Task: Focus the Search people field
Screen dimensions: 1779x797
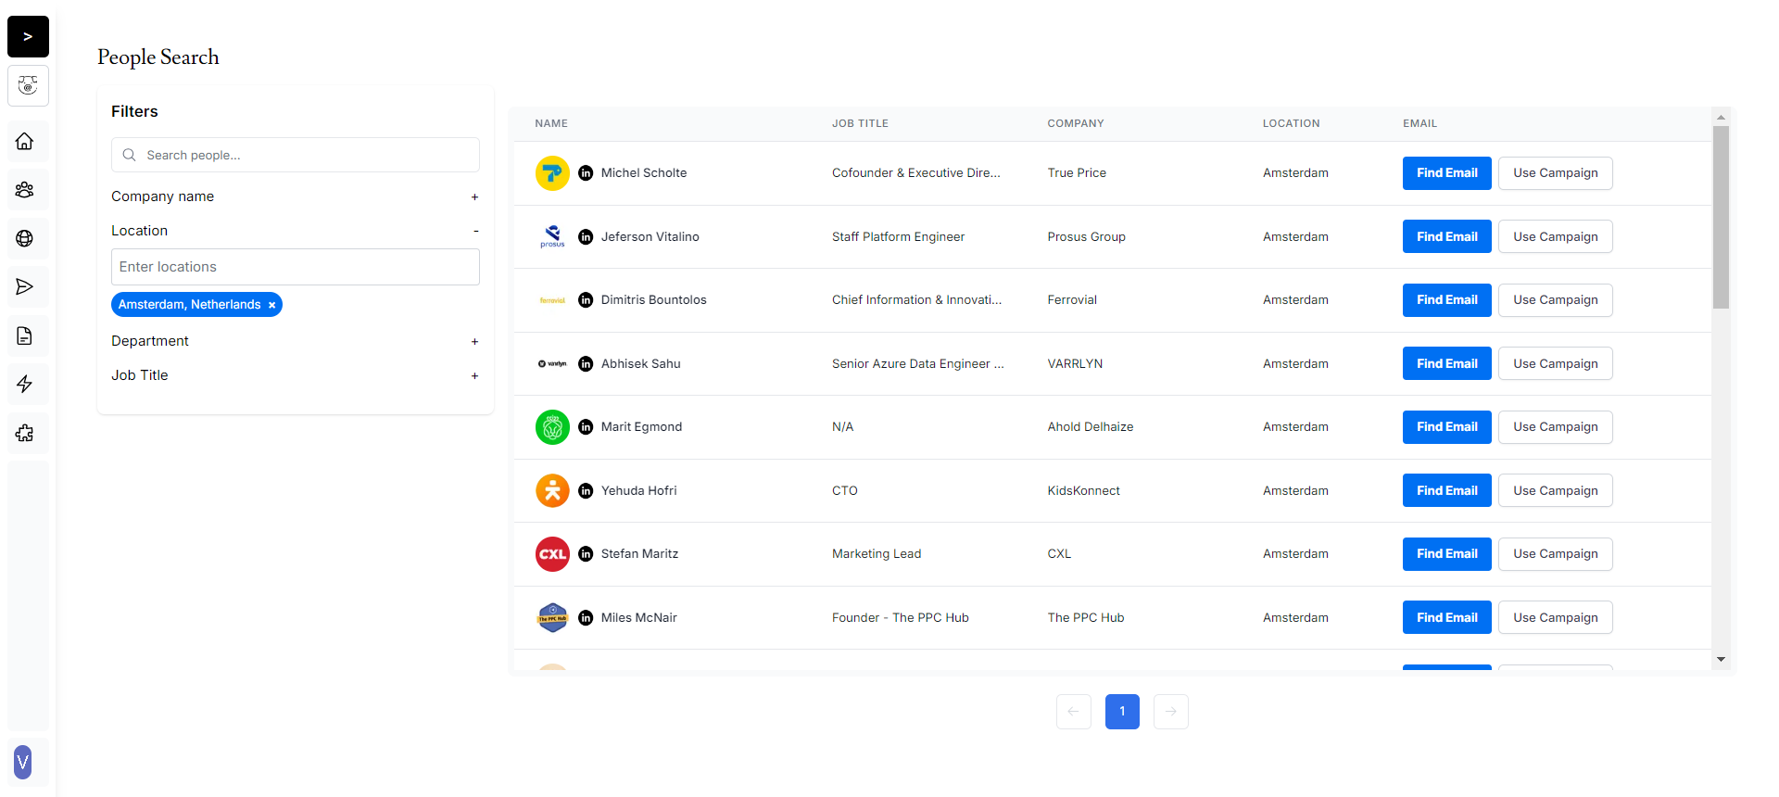Action: (296, 155)
